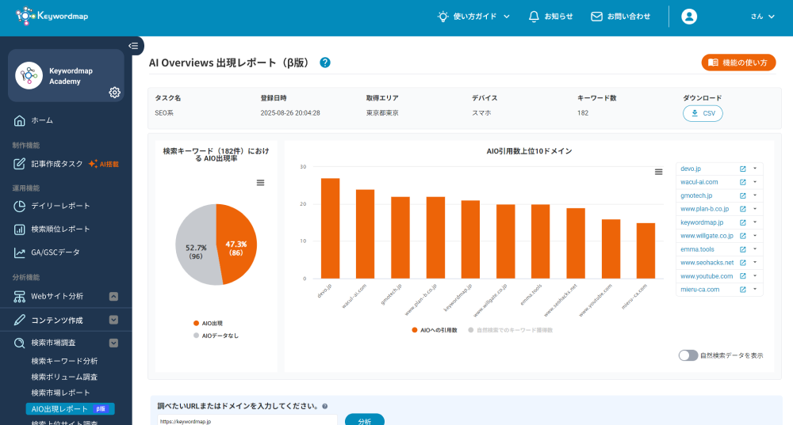Screen dimensions: 793x425
Task: Click the 機能の使い方 button
Action: [738, 63]
